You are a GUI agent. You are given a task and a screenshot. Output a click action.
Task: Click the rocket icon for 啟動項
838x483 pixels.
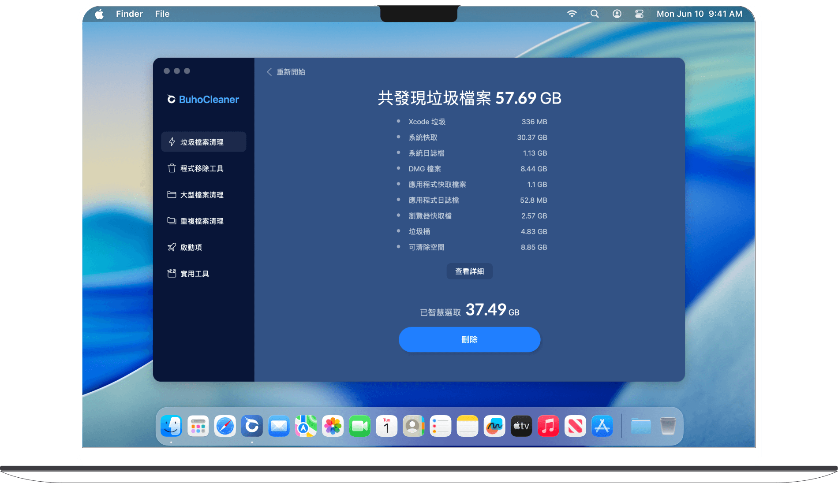click(172, 247)
